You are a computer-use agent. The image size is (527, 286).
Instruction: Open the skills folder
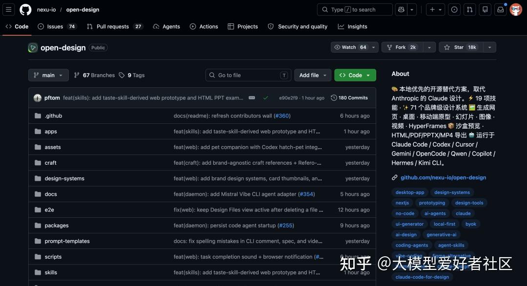pos(51,272)
